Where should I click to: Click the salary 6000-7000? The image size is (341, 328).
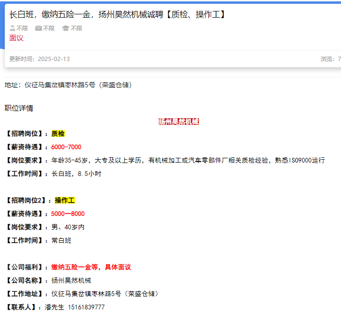tap(66, 147)
